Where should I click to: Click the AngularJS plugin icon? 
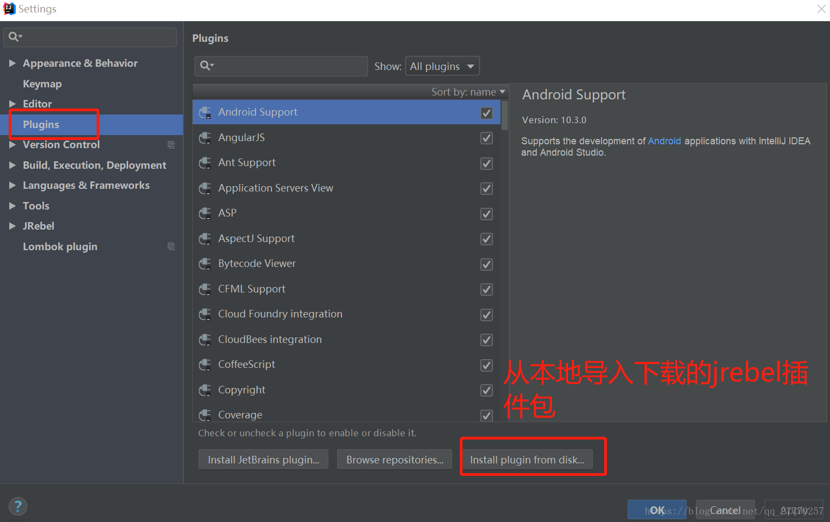pyautogui.click(x=205, y=138)
